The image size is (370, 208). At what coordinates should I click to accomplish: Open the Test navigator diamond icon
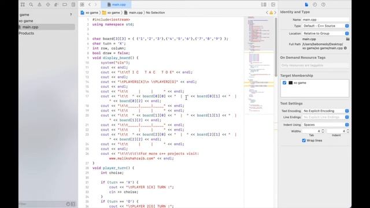point(48,5)
